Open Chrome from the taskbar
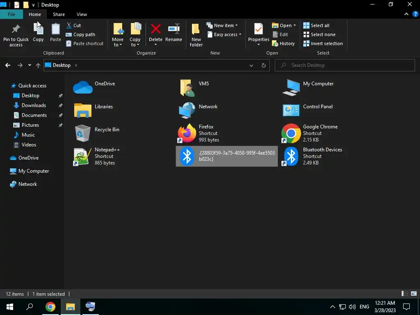 [50, 307]
